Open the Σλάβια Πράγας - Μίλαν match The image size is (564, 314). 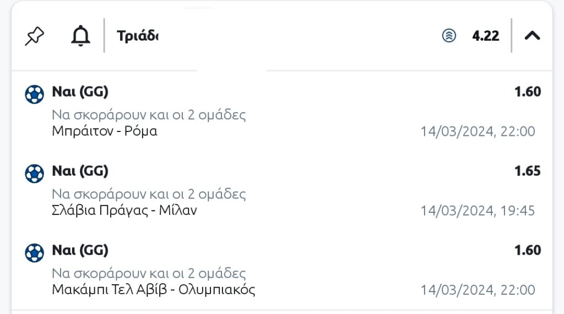point(124,210)
